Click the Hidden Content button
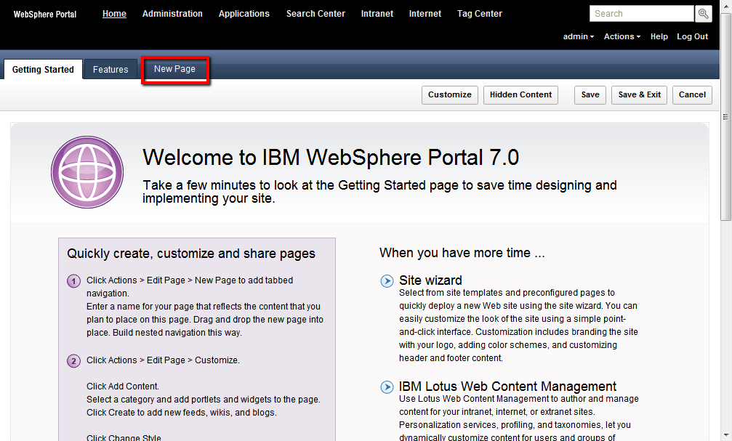The image size is (732, 441). [x=520, y=94]
